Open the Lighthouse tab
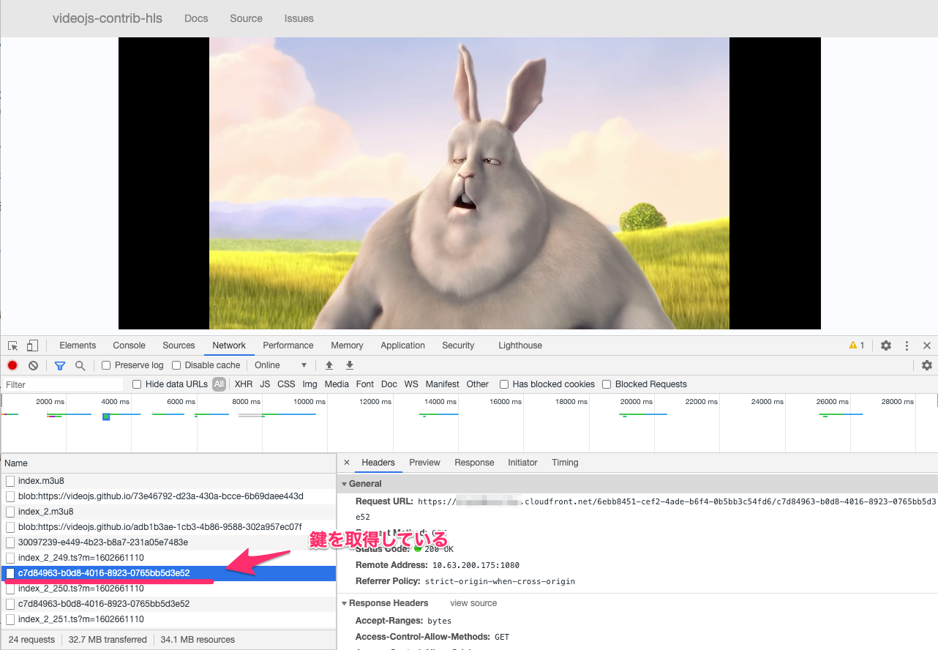Viewport: 938px width, 650px height. click(520, 345)
